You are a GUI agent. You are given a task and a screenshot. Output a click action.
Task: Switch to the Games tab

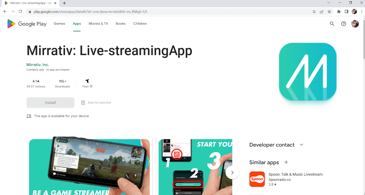(x=59, y=24)
